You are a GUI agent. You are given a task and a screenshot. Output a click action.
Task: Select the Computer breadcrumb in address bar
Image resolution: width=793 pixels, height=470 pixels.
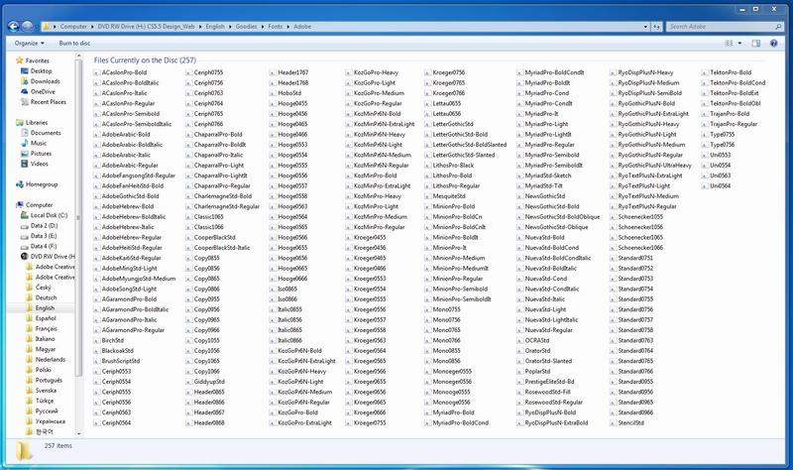pyautogui.click(x=73, y=27)
